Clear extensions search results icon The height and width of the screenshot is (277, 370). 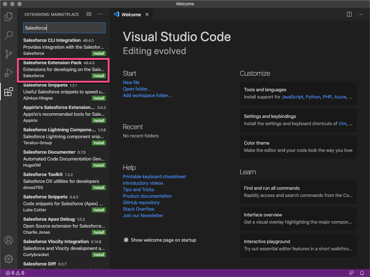pyautogui.click(x=89, y=14)
